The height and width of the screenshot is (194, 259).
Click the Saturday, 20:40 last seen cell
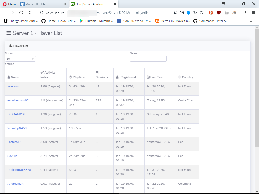(x=160, y=116)
